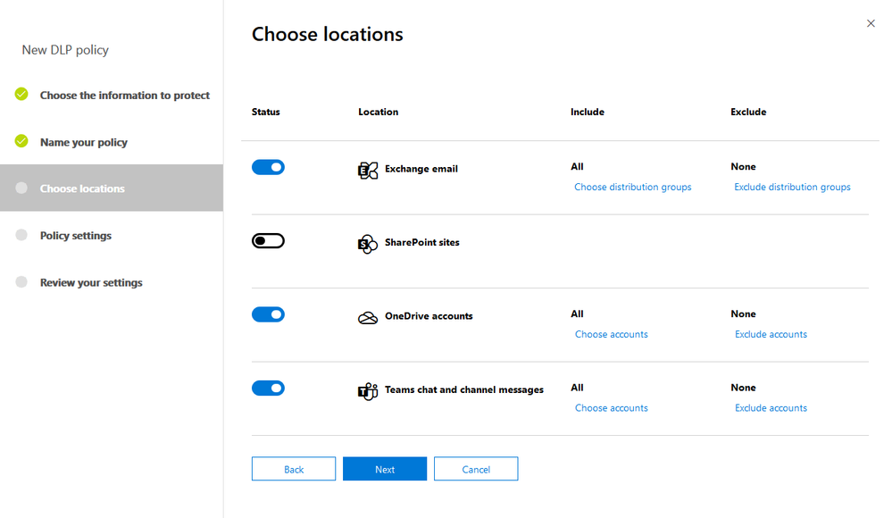
Task: Click the All value in Exchange email row
Action: 577,166
